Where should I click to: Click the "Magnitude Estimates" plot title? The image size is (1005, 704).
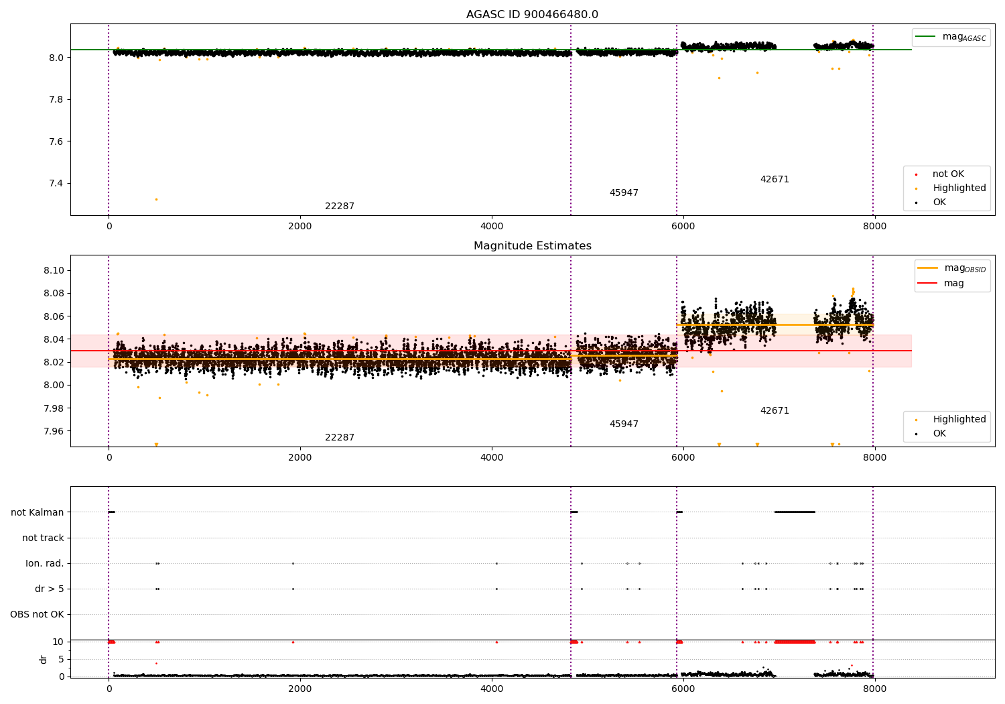(532, 246)
